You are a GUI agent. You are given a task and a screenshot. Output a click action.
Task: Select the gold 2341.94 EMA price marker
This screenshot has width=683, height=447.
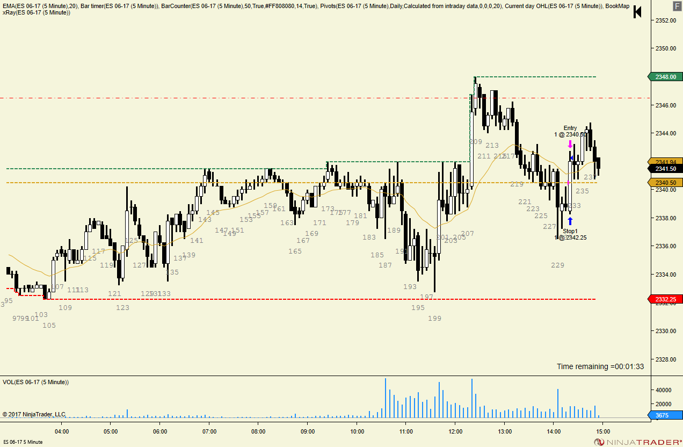click(665, 162)
